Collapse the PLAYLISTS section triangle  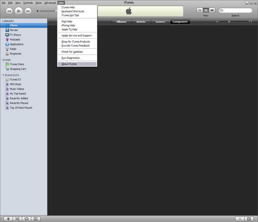pyautogui.click(x=3, y=75)
